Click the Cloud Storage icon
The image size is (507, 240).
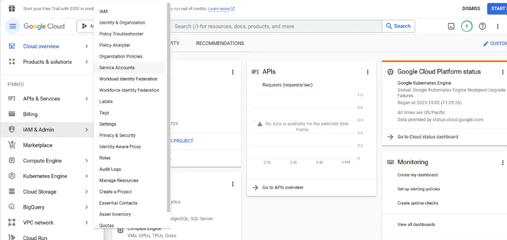click(x=12, y=191)
